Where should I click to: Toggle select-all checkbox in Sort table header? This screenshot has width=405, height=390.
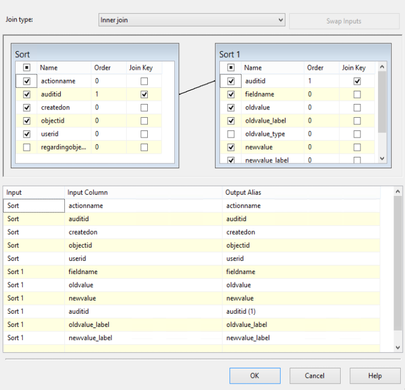click(26, 68)
